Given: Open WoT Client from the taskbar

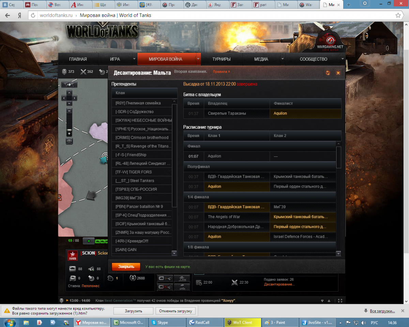Looking at the screenshot, I should click(243, 322).
